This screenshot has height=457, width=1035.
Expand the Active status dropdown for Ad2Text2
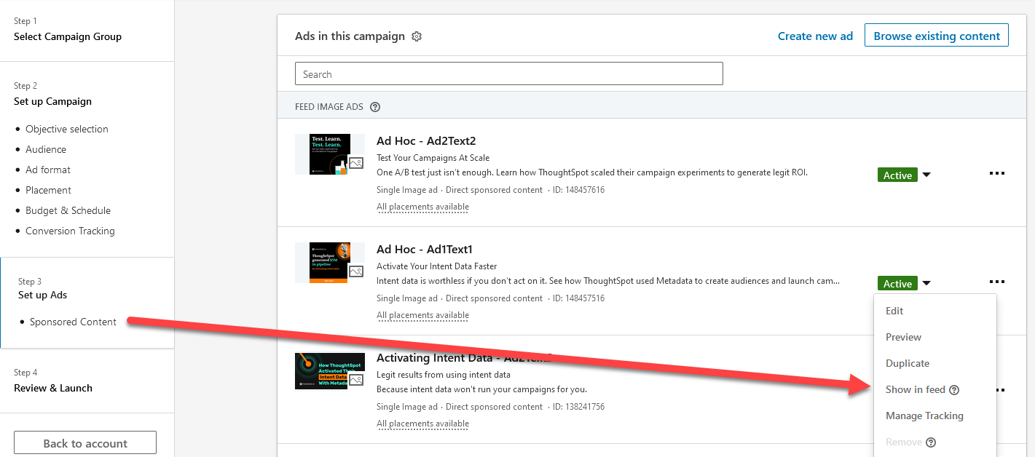[x=926, y=175]
